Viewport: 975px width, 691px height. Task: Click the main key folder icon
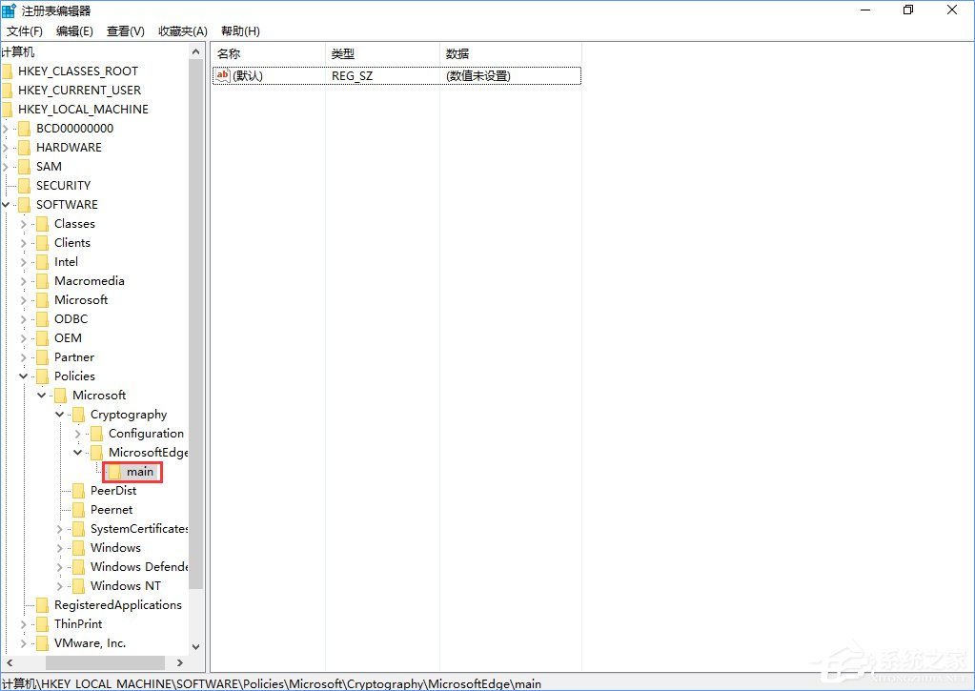[x=114, y=471]
